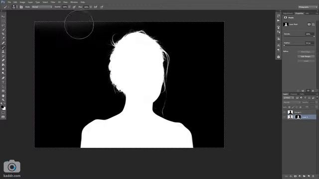Open the layer blend mode dropdown
The image size is (319, 179).
tap(292, 102)
